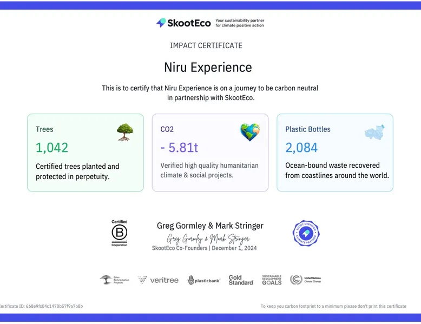Image resolution: width=421 pixels, height=324 pixels.
Task: Click the tree icon in Trees card
Action: coord(124,132)
